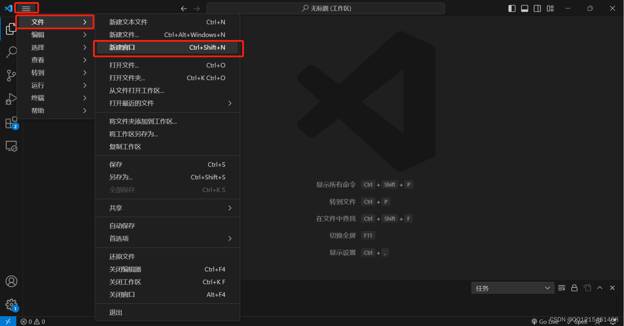Go forward with the right arrow
Image resolution: width=624 pixels, height=326 pixels.
tap(197, 9)
